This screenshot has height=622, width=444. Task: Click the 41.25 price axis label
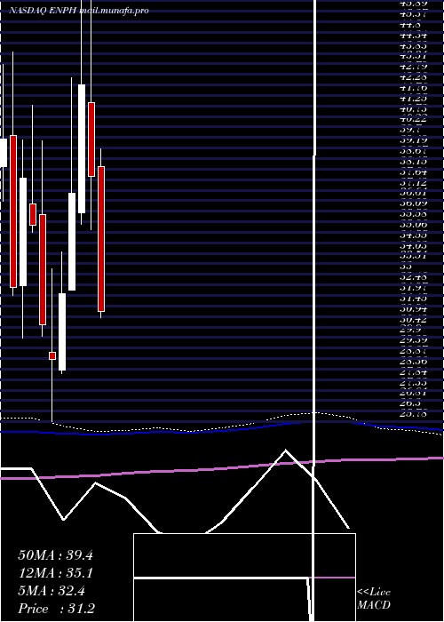pyautogui.click(x=414, y=98)
